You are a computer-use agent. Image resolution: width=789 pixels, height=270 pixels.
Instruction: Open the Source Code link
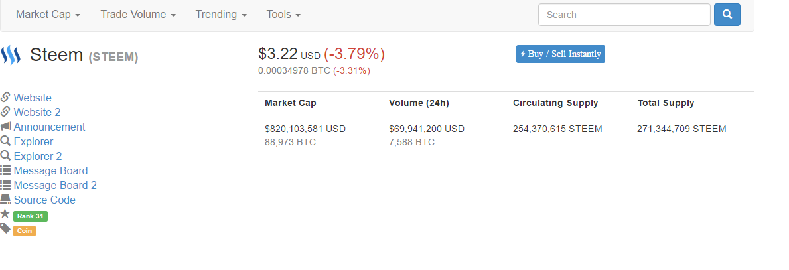click(44, 200)
